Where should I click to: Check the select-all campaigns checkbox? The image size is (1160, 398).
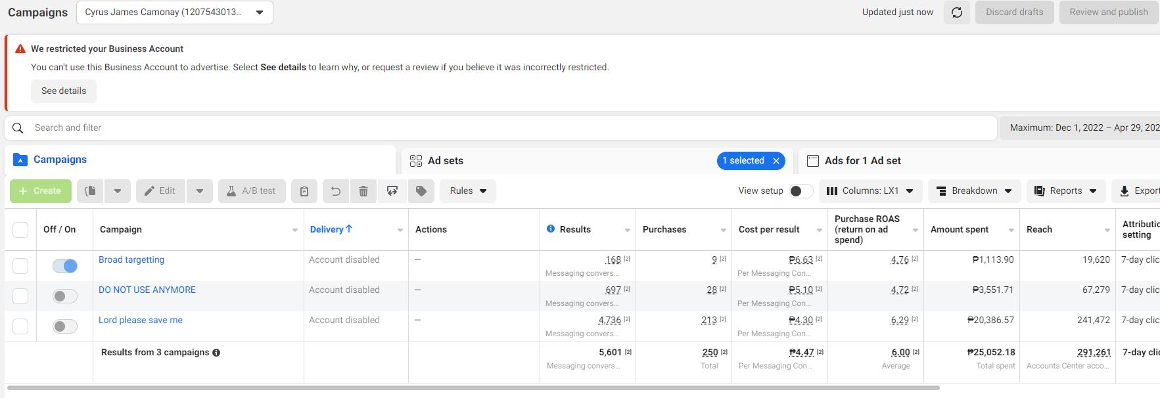(x=20, y=230)
